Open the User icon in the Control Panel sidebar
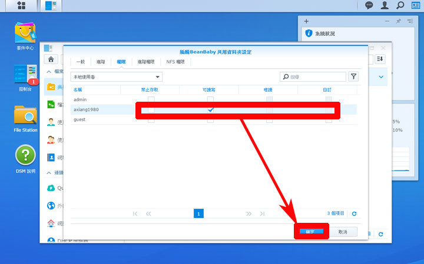Image resolution: width=424 pixels, height=264 pixels. point(51,122)
